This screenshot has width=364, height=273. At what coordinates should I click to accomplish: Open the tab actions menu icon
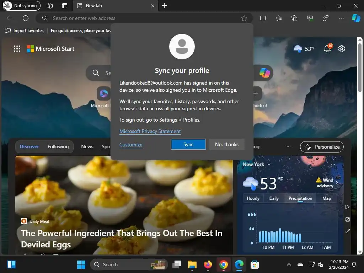click(65, 6)
